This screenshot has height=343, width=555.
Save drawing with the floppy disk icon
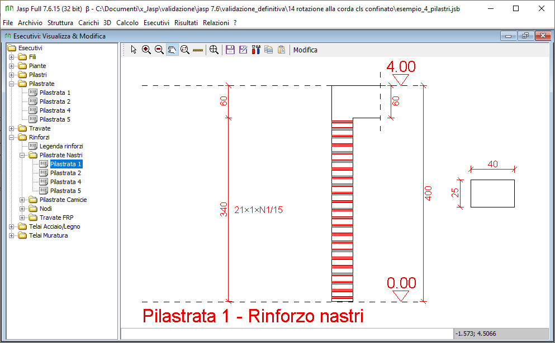click(x=230, y=50)
